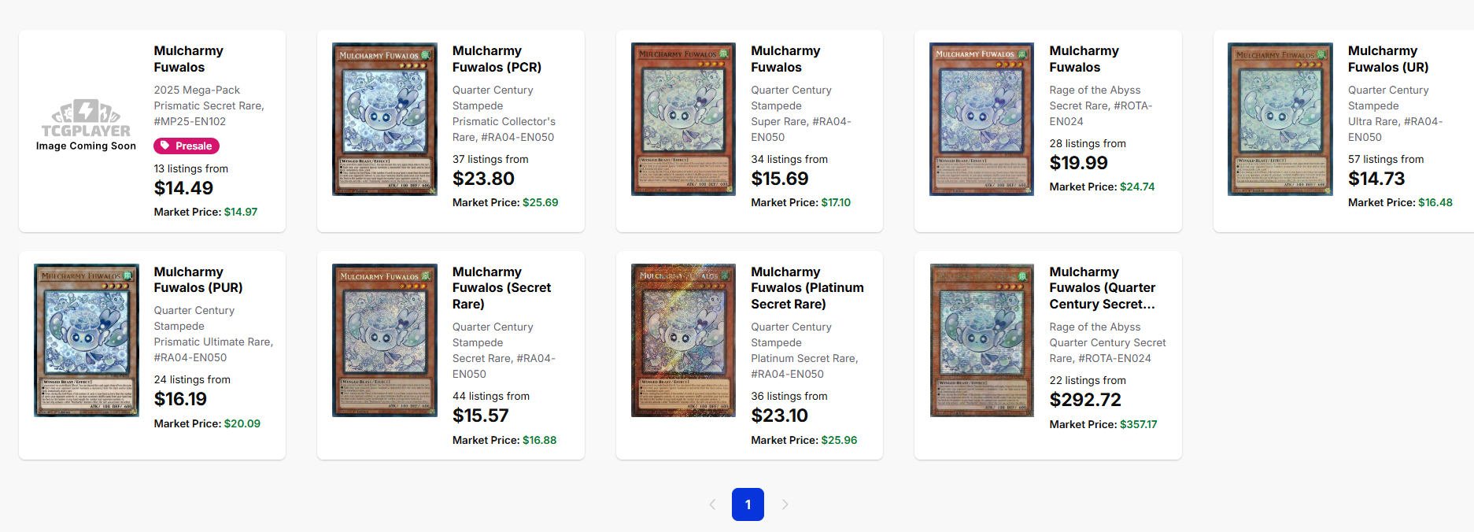Click the Mulcharmy Fuwalos (Platinum Secret Rare) title
The width and height of the screenshot is (1474, 532).
(x=807, y=288)
